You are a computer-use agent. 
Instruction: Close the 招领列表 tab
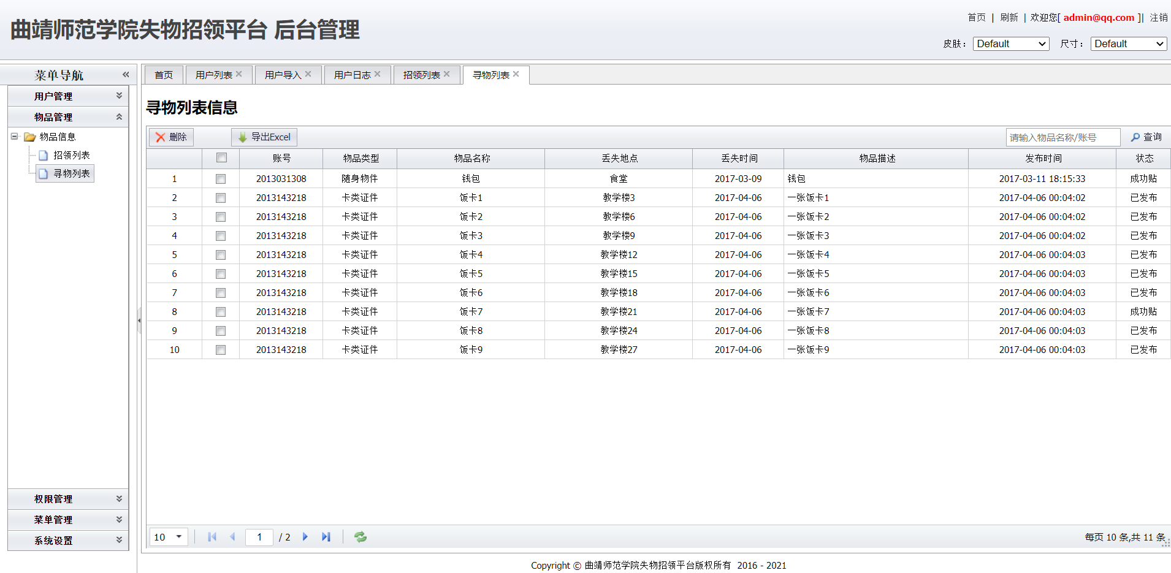tap(447, 74)
